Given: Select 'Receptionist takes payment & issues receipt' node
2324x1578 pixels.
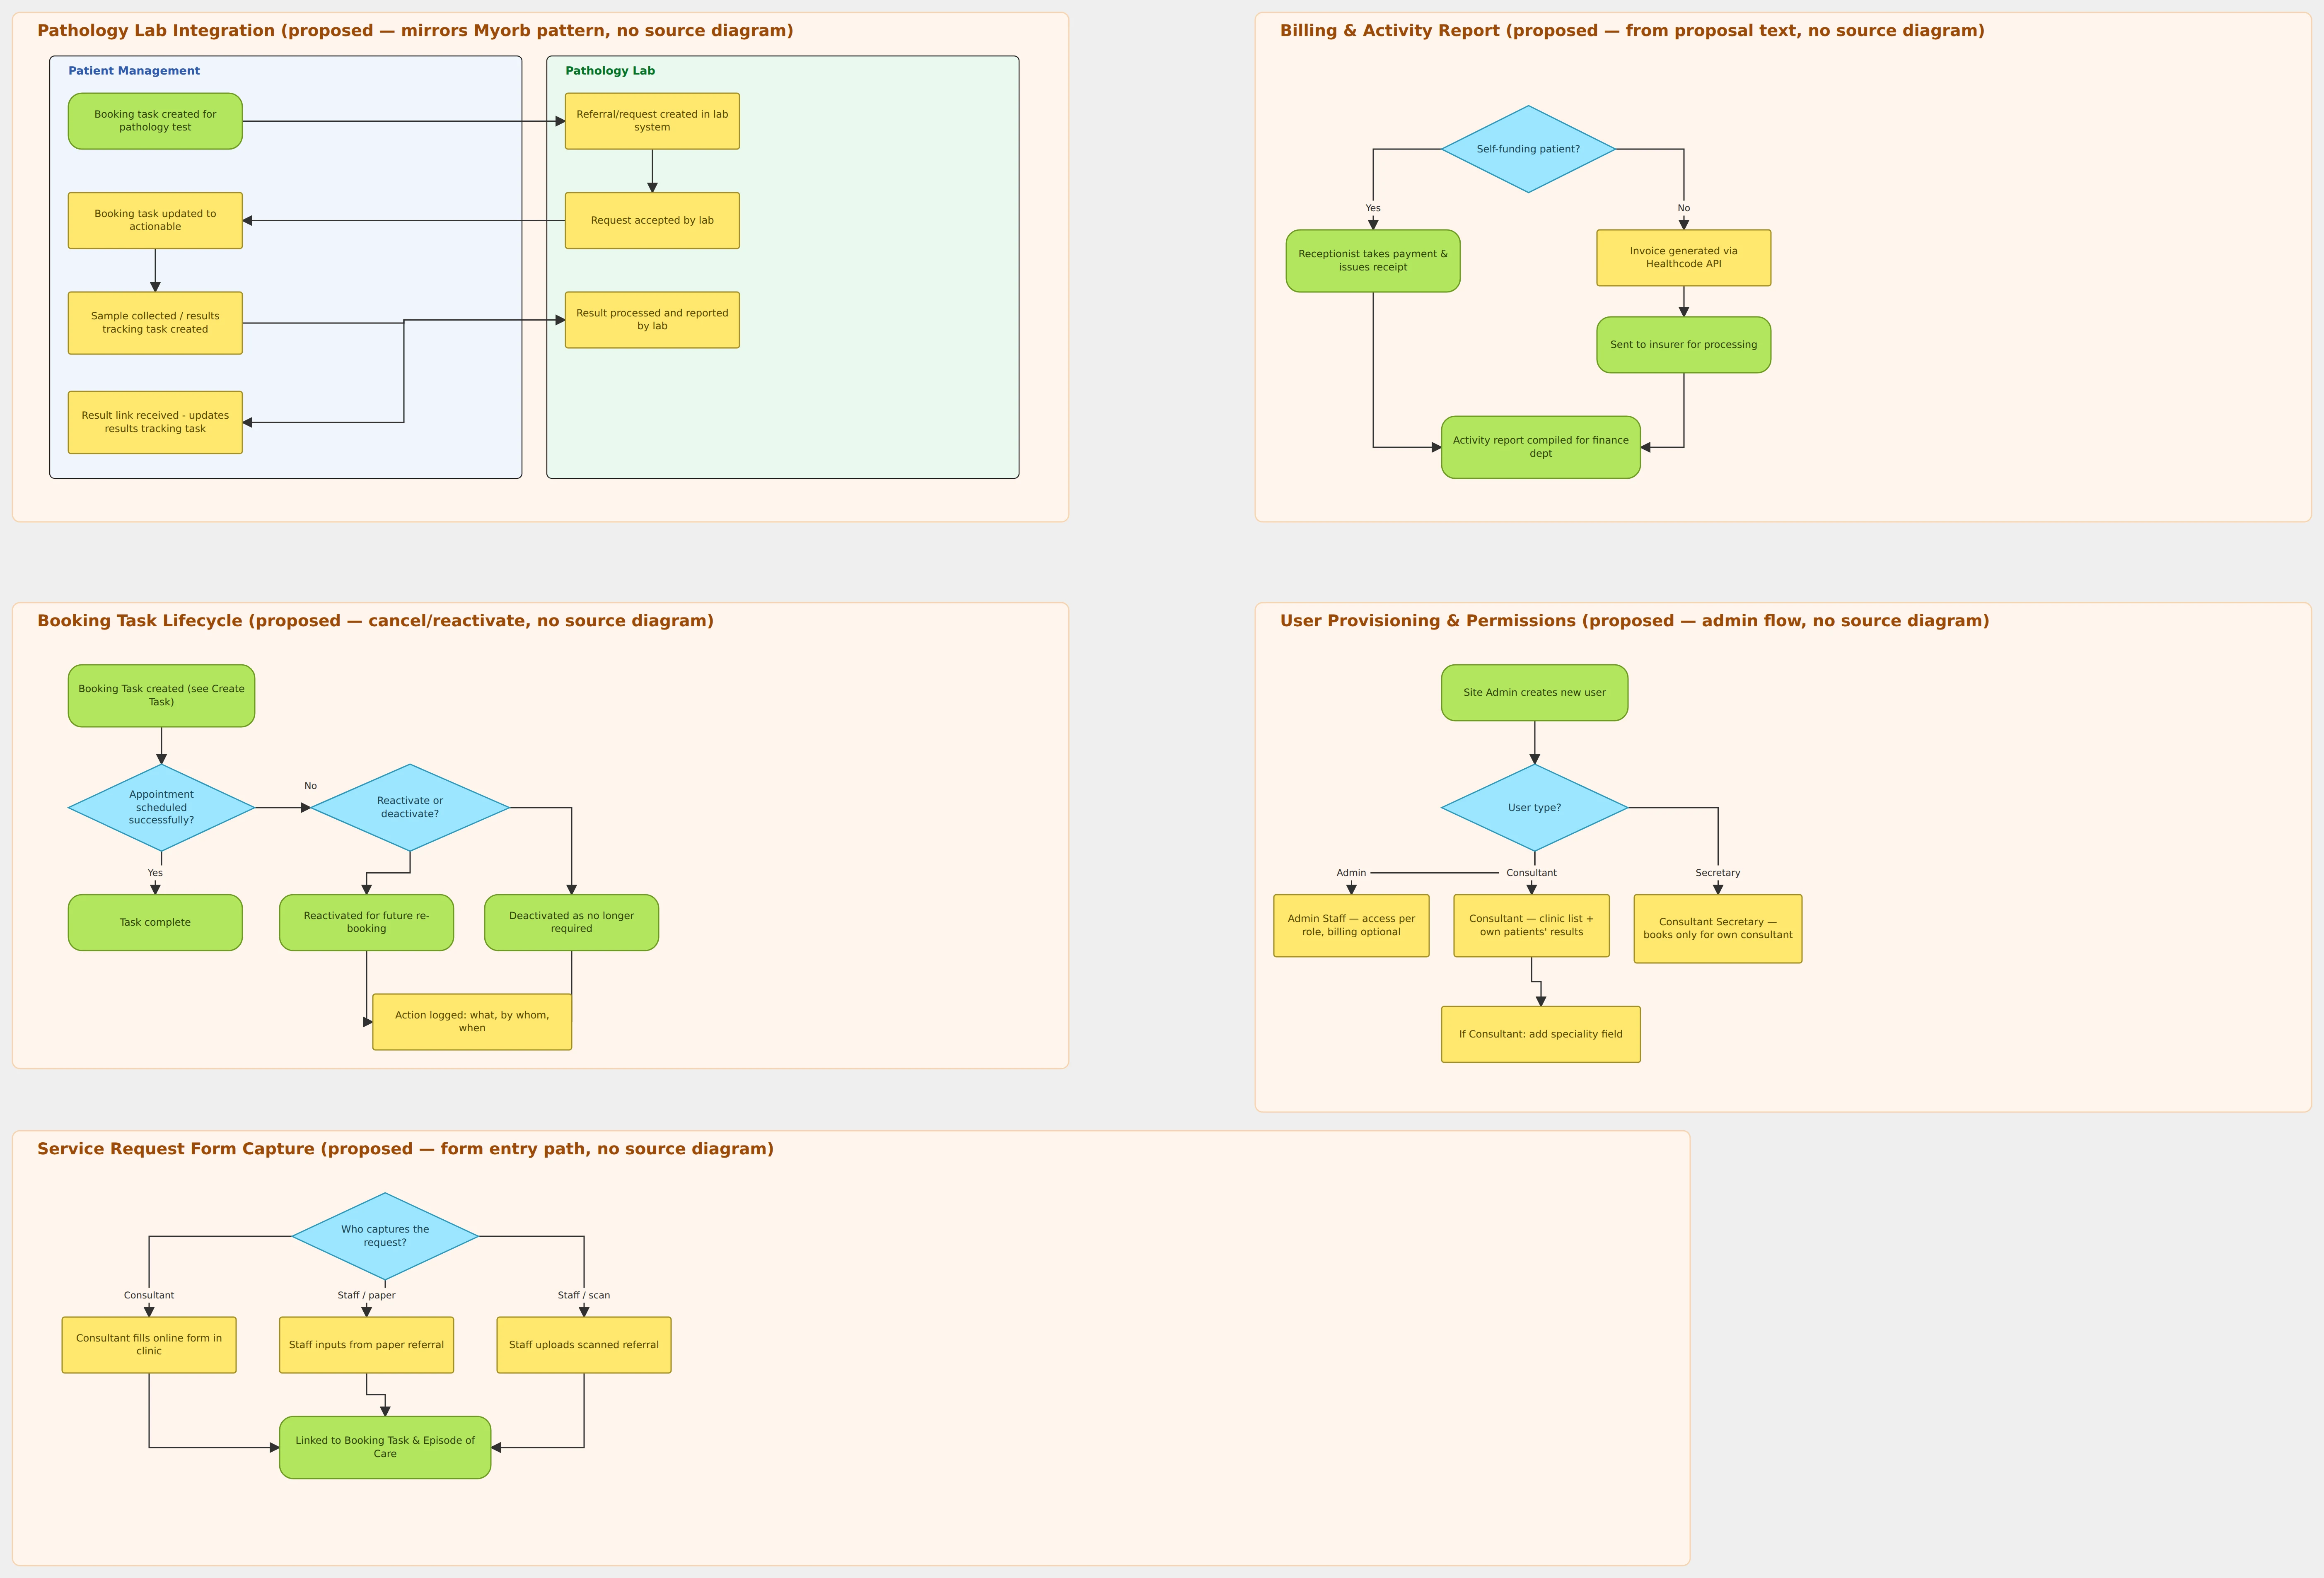Looking at the screenshot, I should pyautogui.click(x=1373, y=261).
